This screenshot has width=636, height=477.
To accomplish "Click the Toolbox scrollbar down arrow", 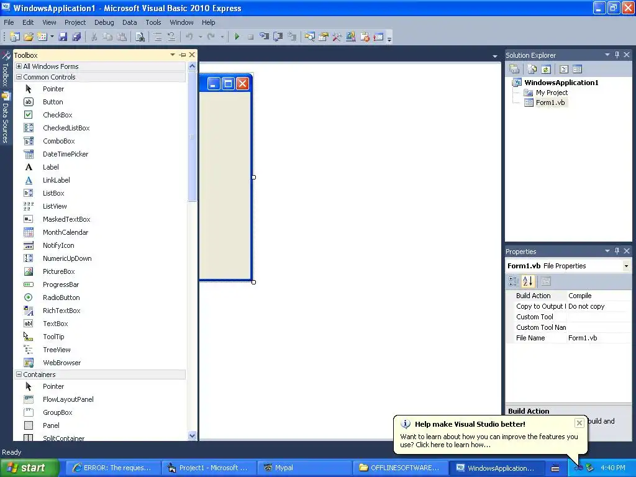I will coord(193,435).
